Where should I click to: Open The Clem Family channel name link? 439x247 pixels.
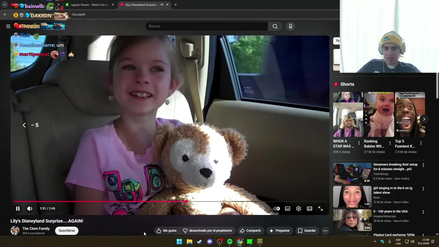tap(36, 228)
